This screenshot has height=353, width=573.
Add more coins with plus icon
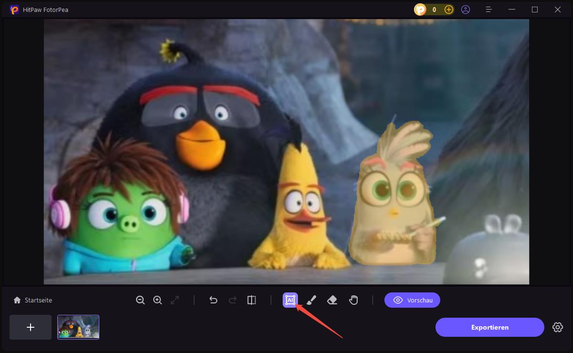448,10
